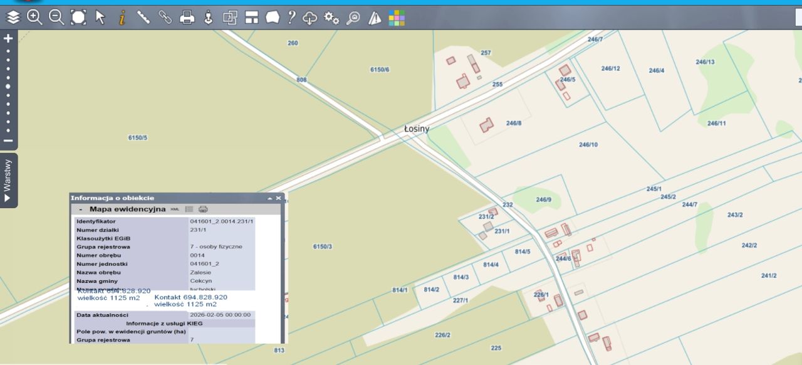Viewport: 802px width, 365px height.
Task: Activate the orange object info tool
Action: coord(122,18)
